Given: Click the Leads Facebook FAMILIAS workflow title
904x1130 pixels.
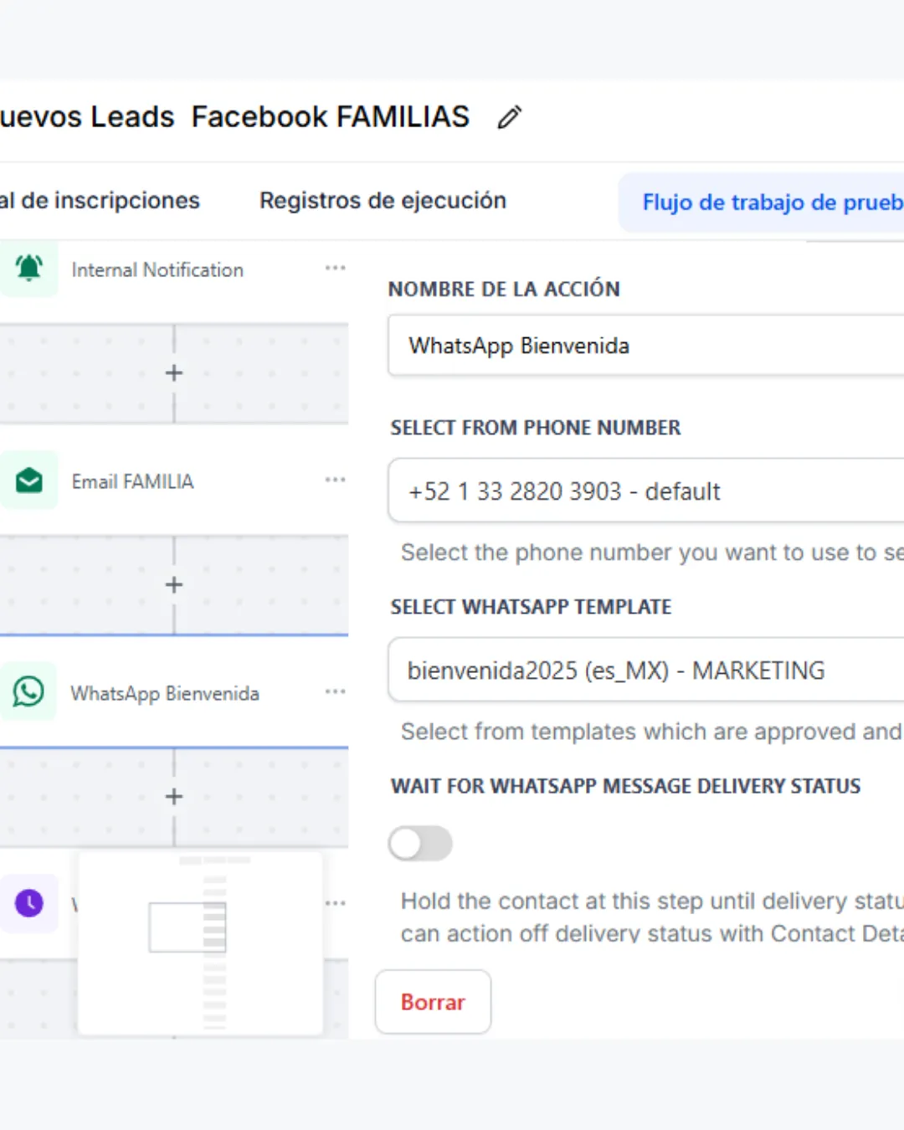Looking at the screenshot, I should tap(235, 117).
